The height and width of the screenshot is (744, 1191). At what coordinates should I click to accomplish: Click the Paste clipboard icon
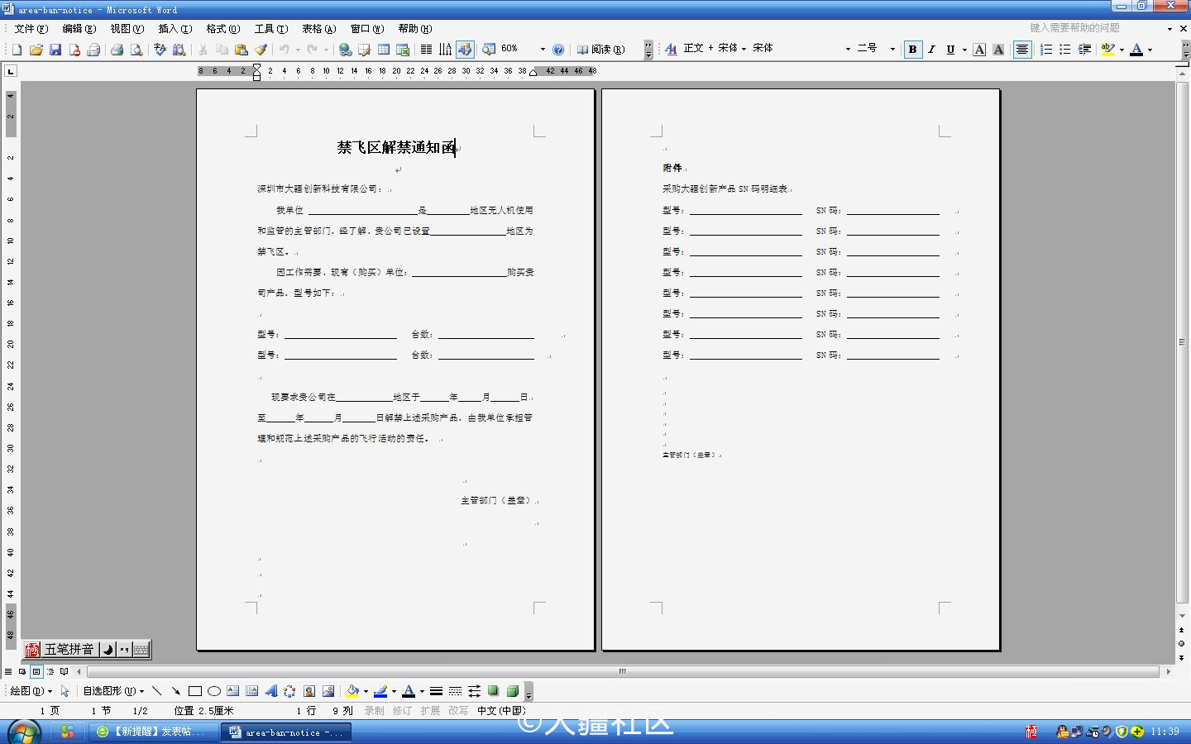(x=242, y=50)
